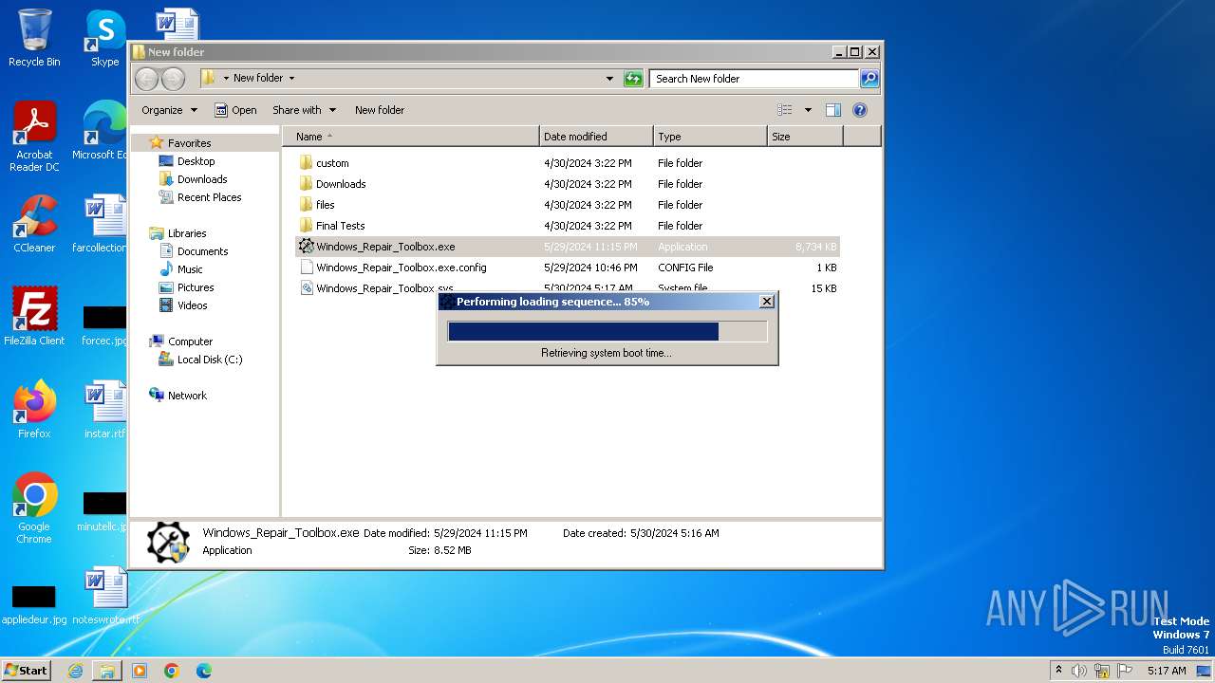Open the Share with dropdown
This screenshot has height=683, width=1215.
point(304,110)
